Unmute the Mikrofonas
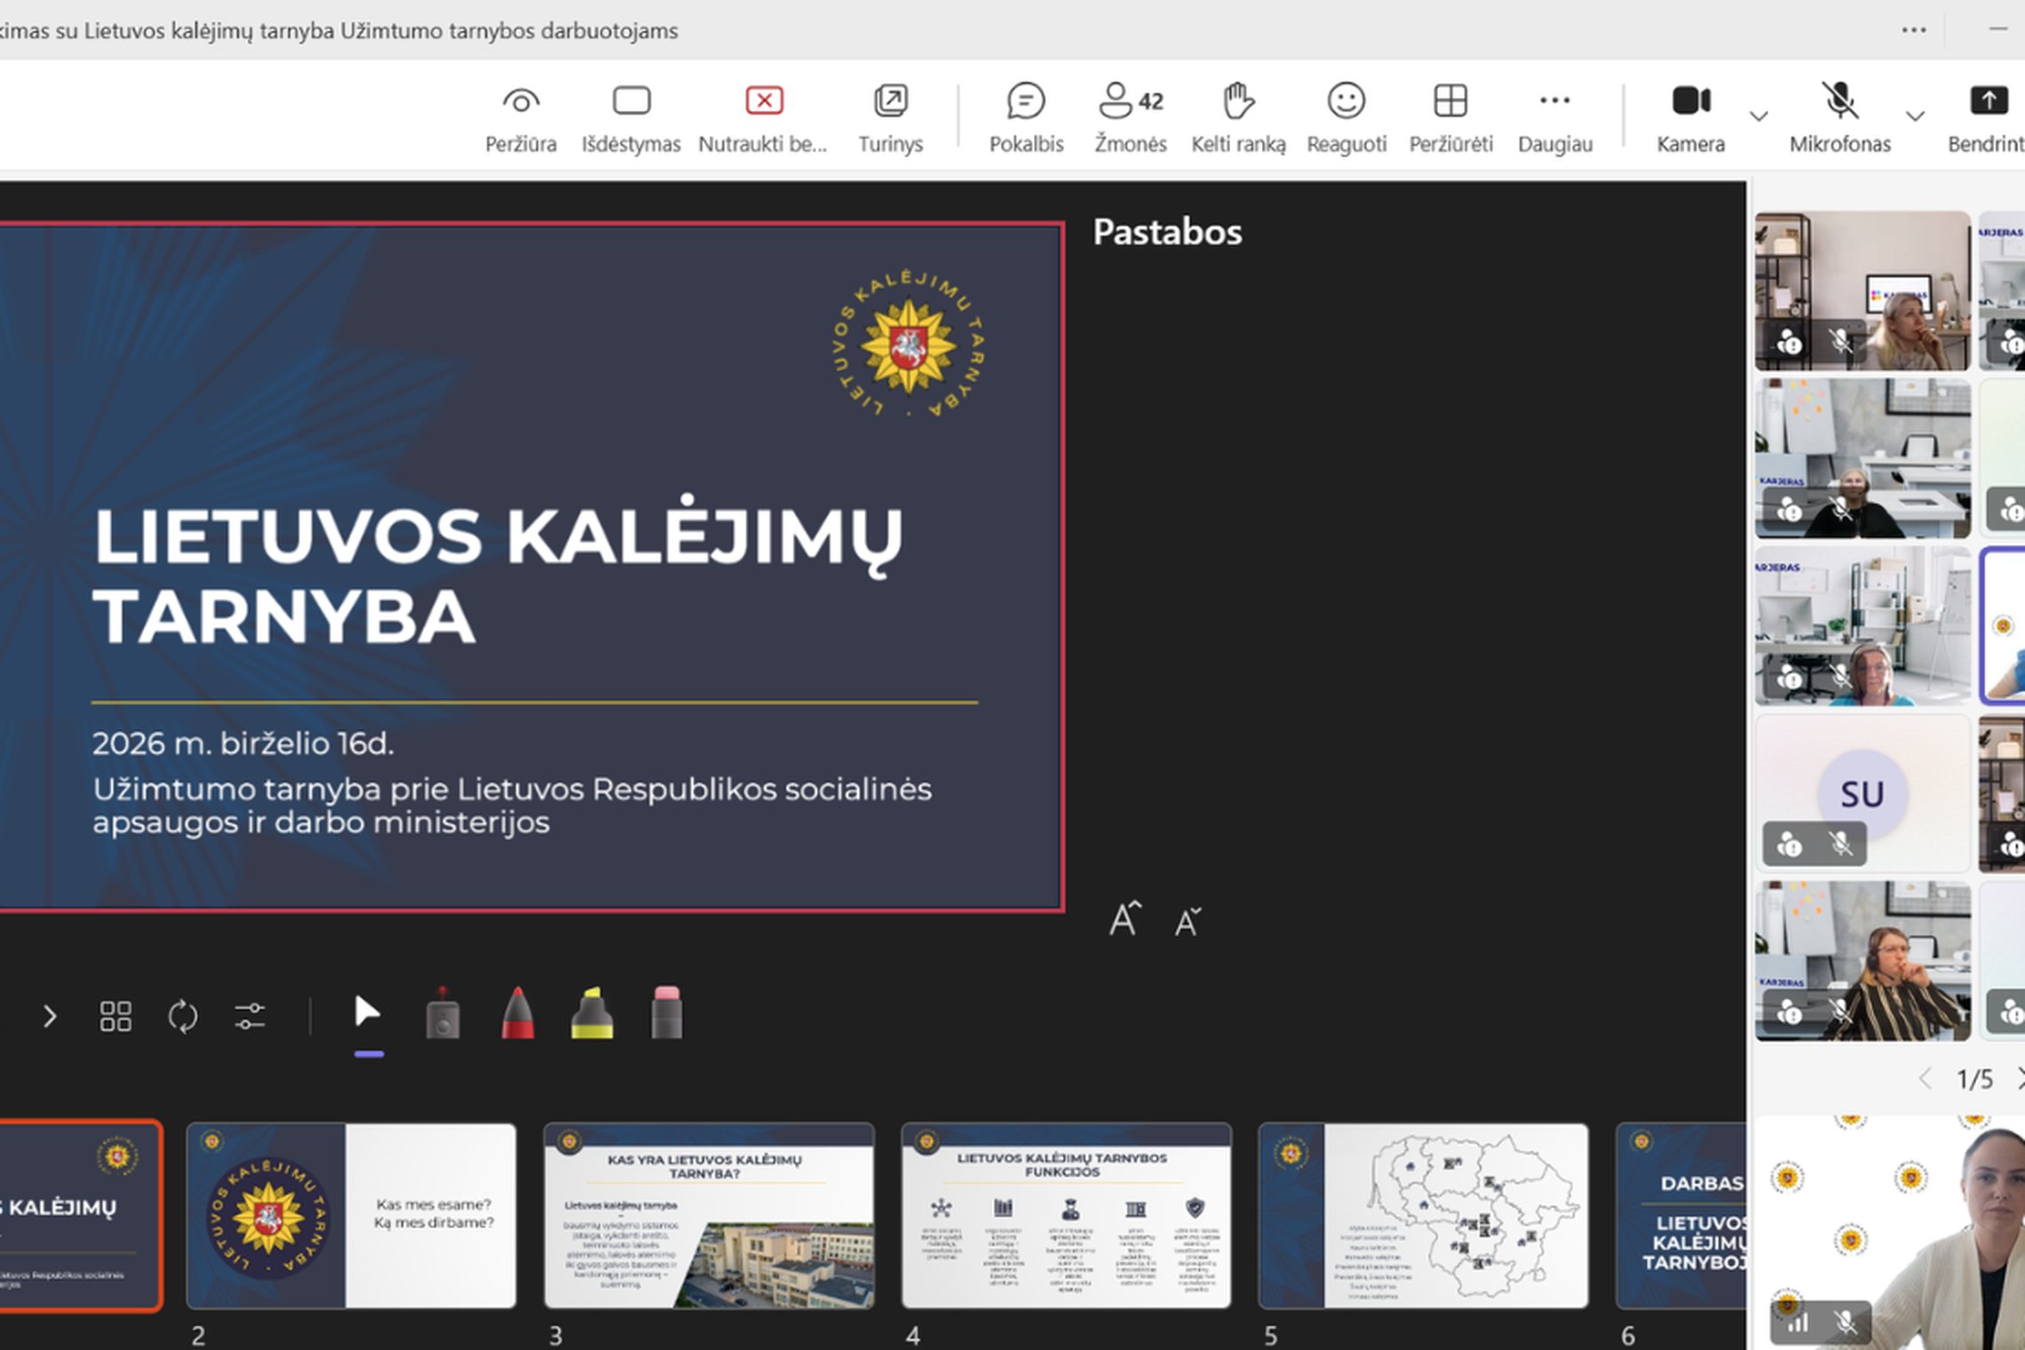This screenshot has height=1350, width=2025. [1839, 118]
